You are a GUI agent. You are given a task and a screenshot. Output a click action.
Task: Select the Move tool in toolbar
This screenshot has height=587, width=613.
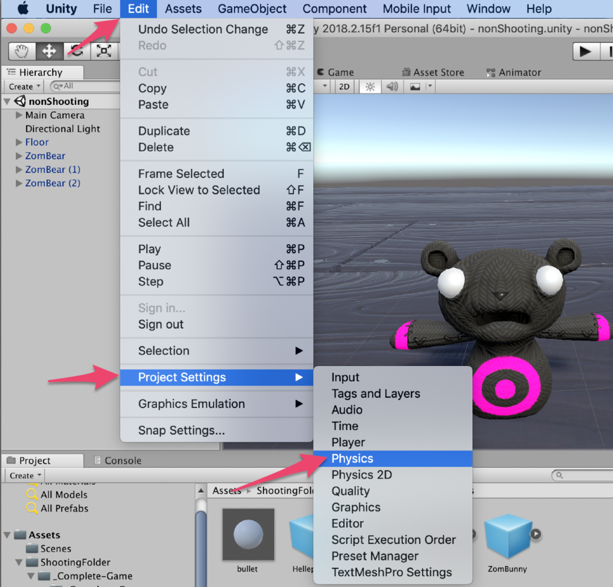49,51
